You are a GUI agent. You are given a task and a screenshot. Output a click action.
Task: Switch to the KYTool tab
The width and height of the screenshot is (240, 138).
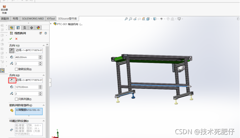tap(51, 18)
